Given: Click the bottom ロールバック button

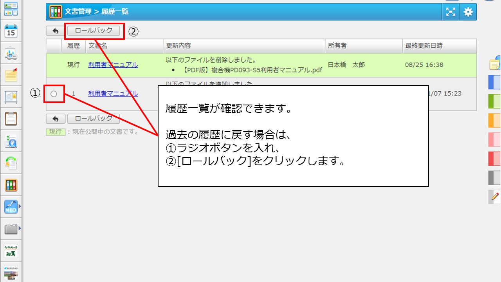Looking at the screenshot, I should point(94,118).
